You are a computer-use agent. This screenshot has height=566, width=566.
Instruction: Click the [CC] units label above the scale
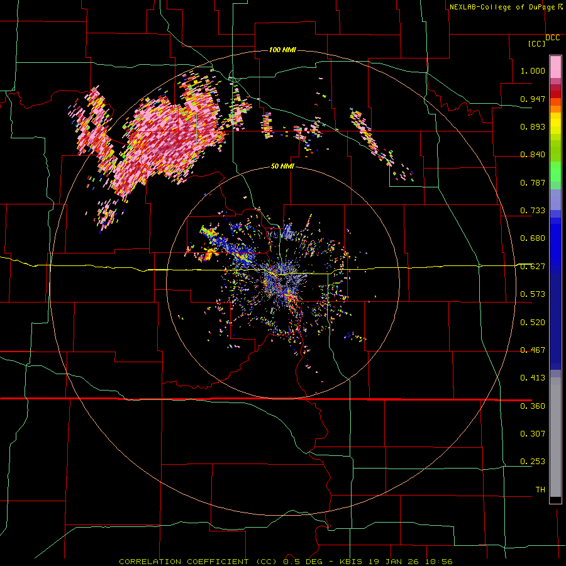pos(536,43)
